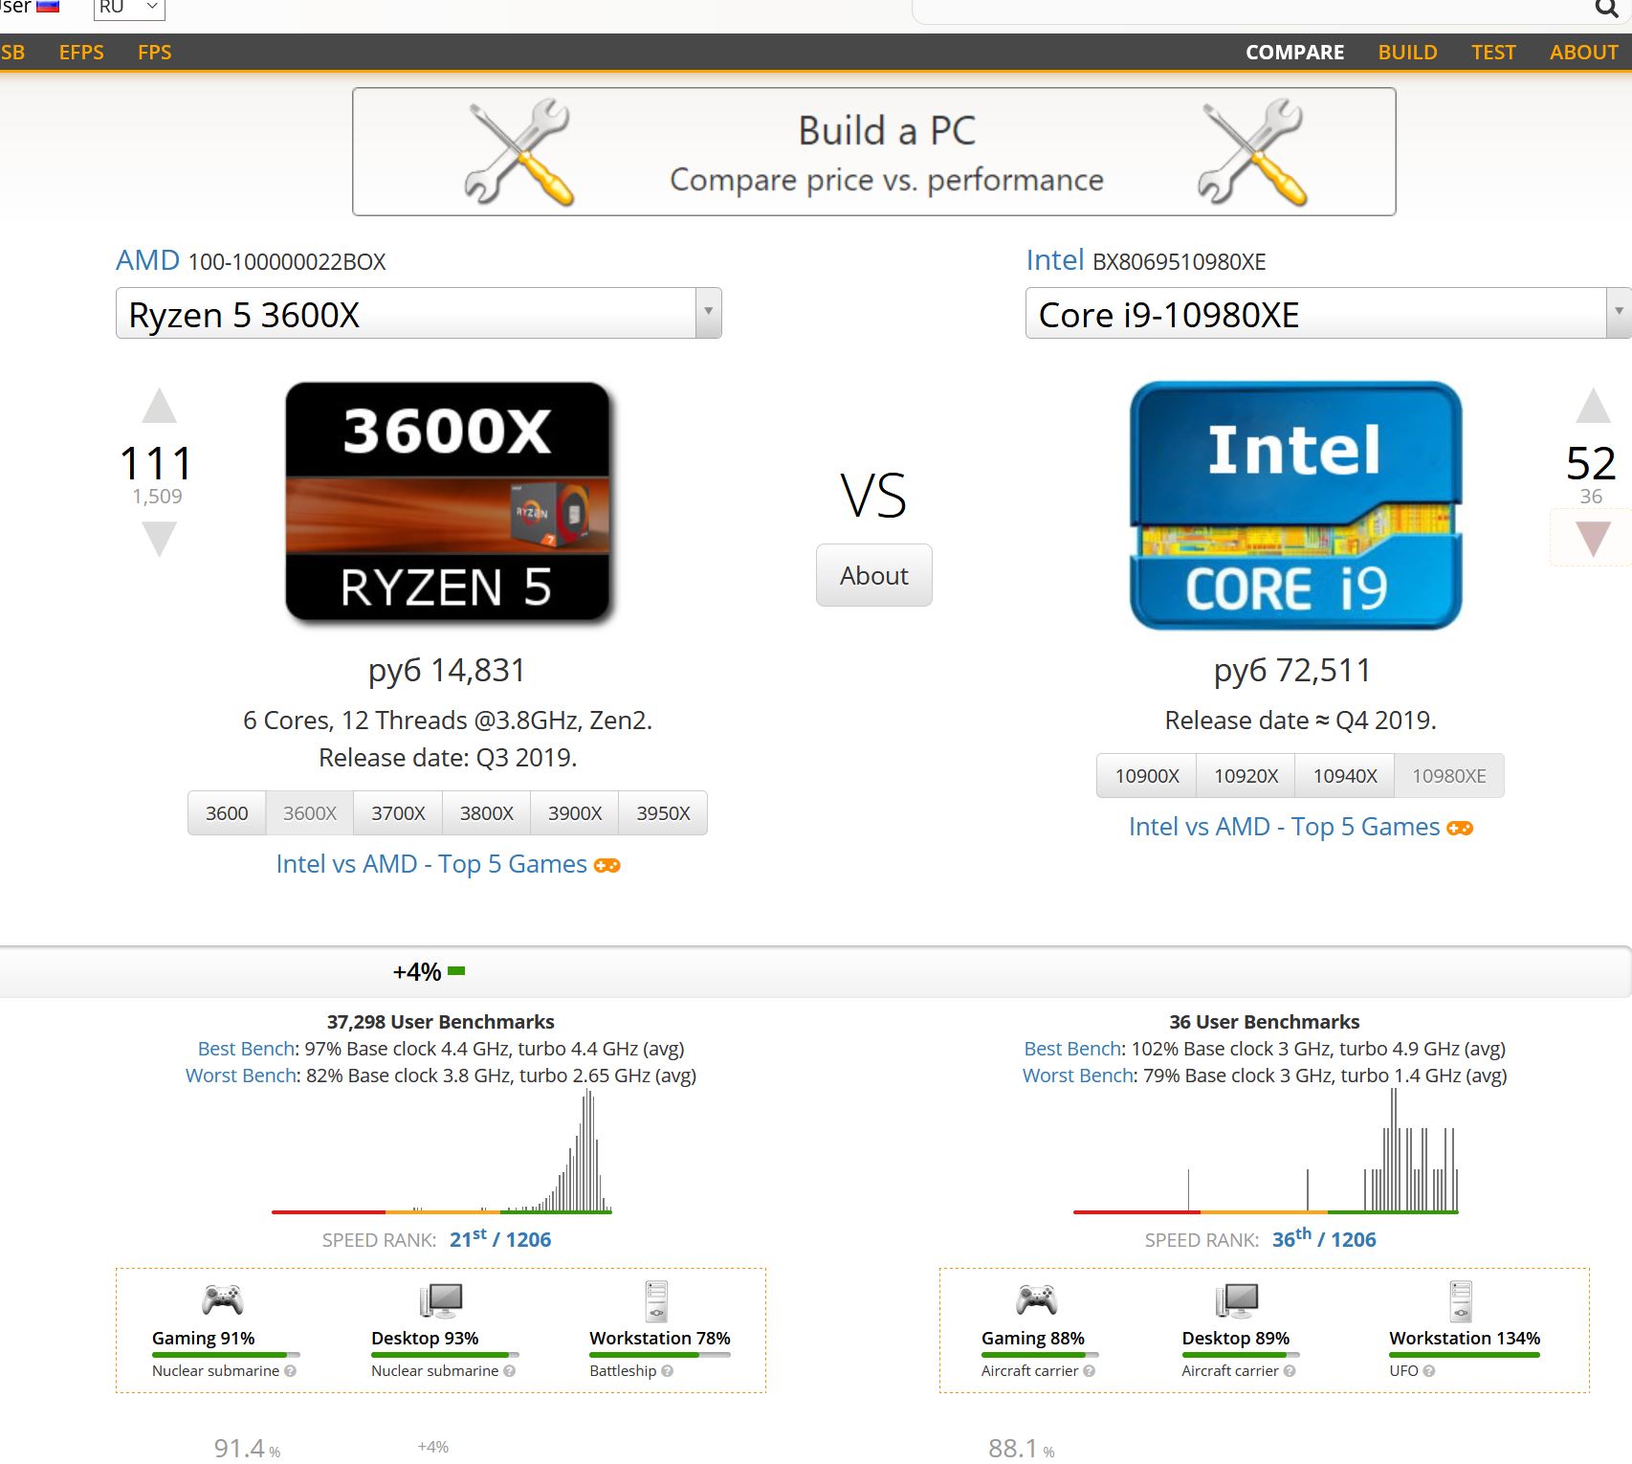Click the search magnifier icon
This screenshot has width=1632, height=1464.
point(1605,9)
